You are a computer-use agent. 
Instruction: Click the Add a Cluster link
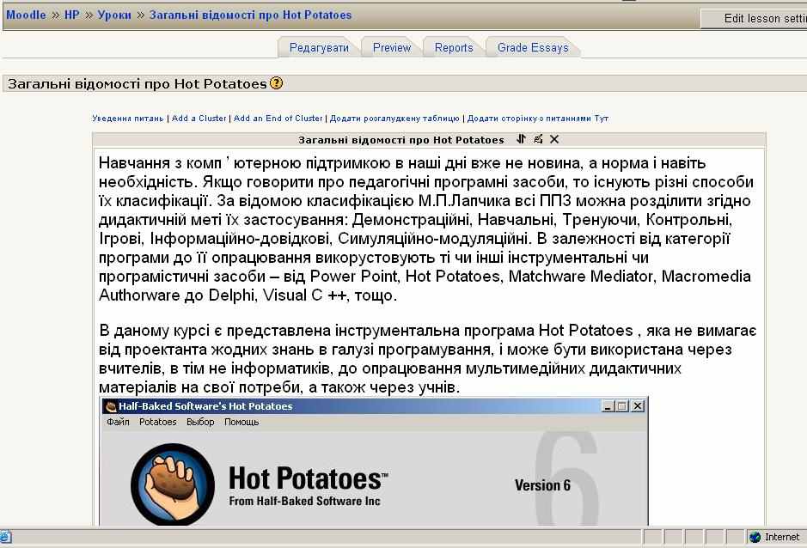(x=199, y=119)
